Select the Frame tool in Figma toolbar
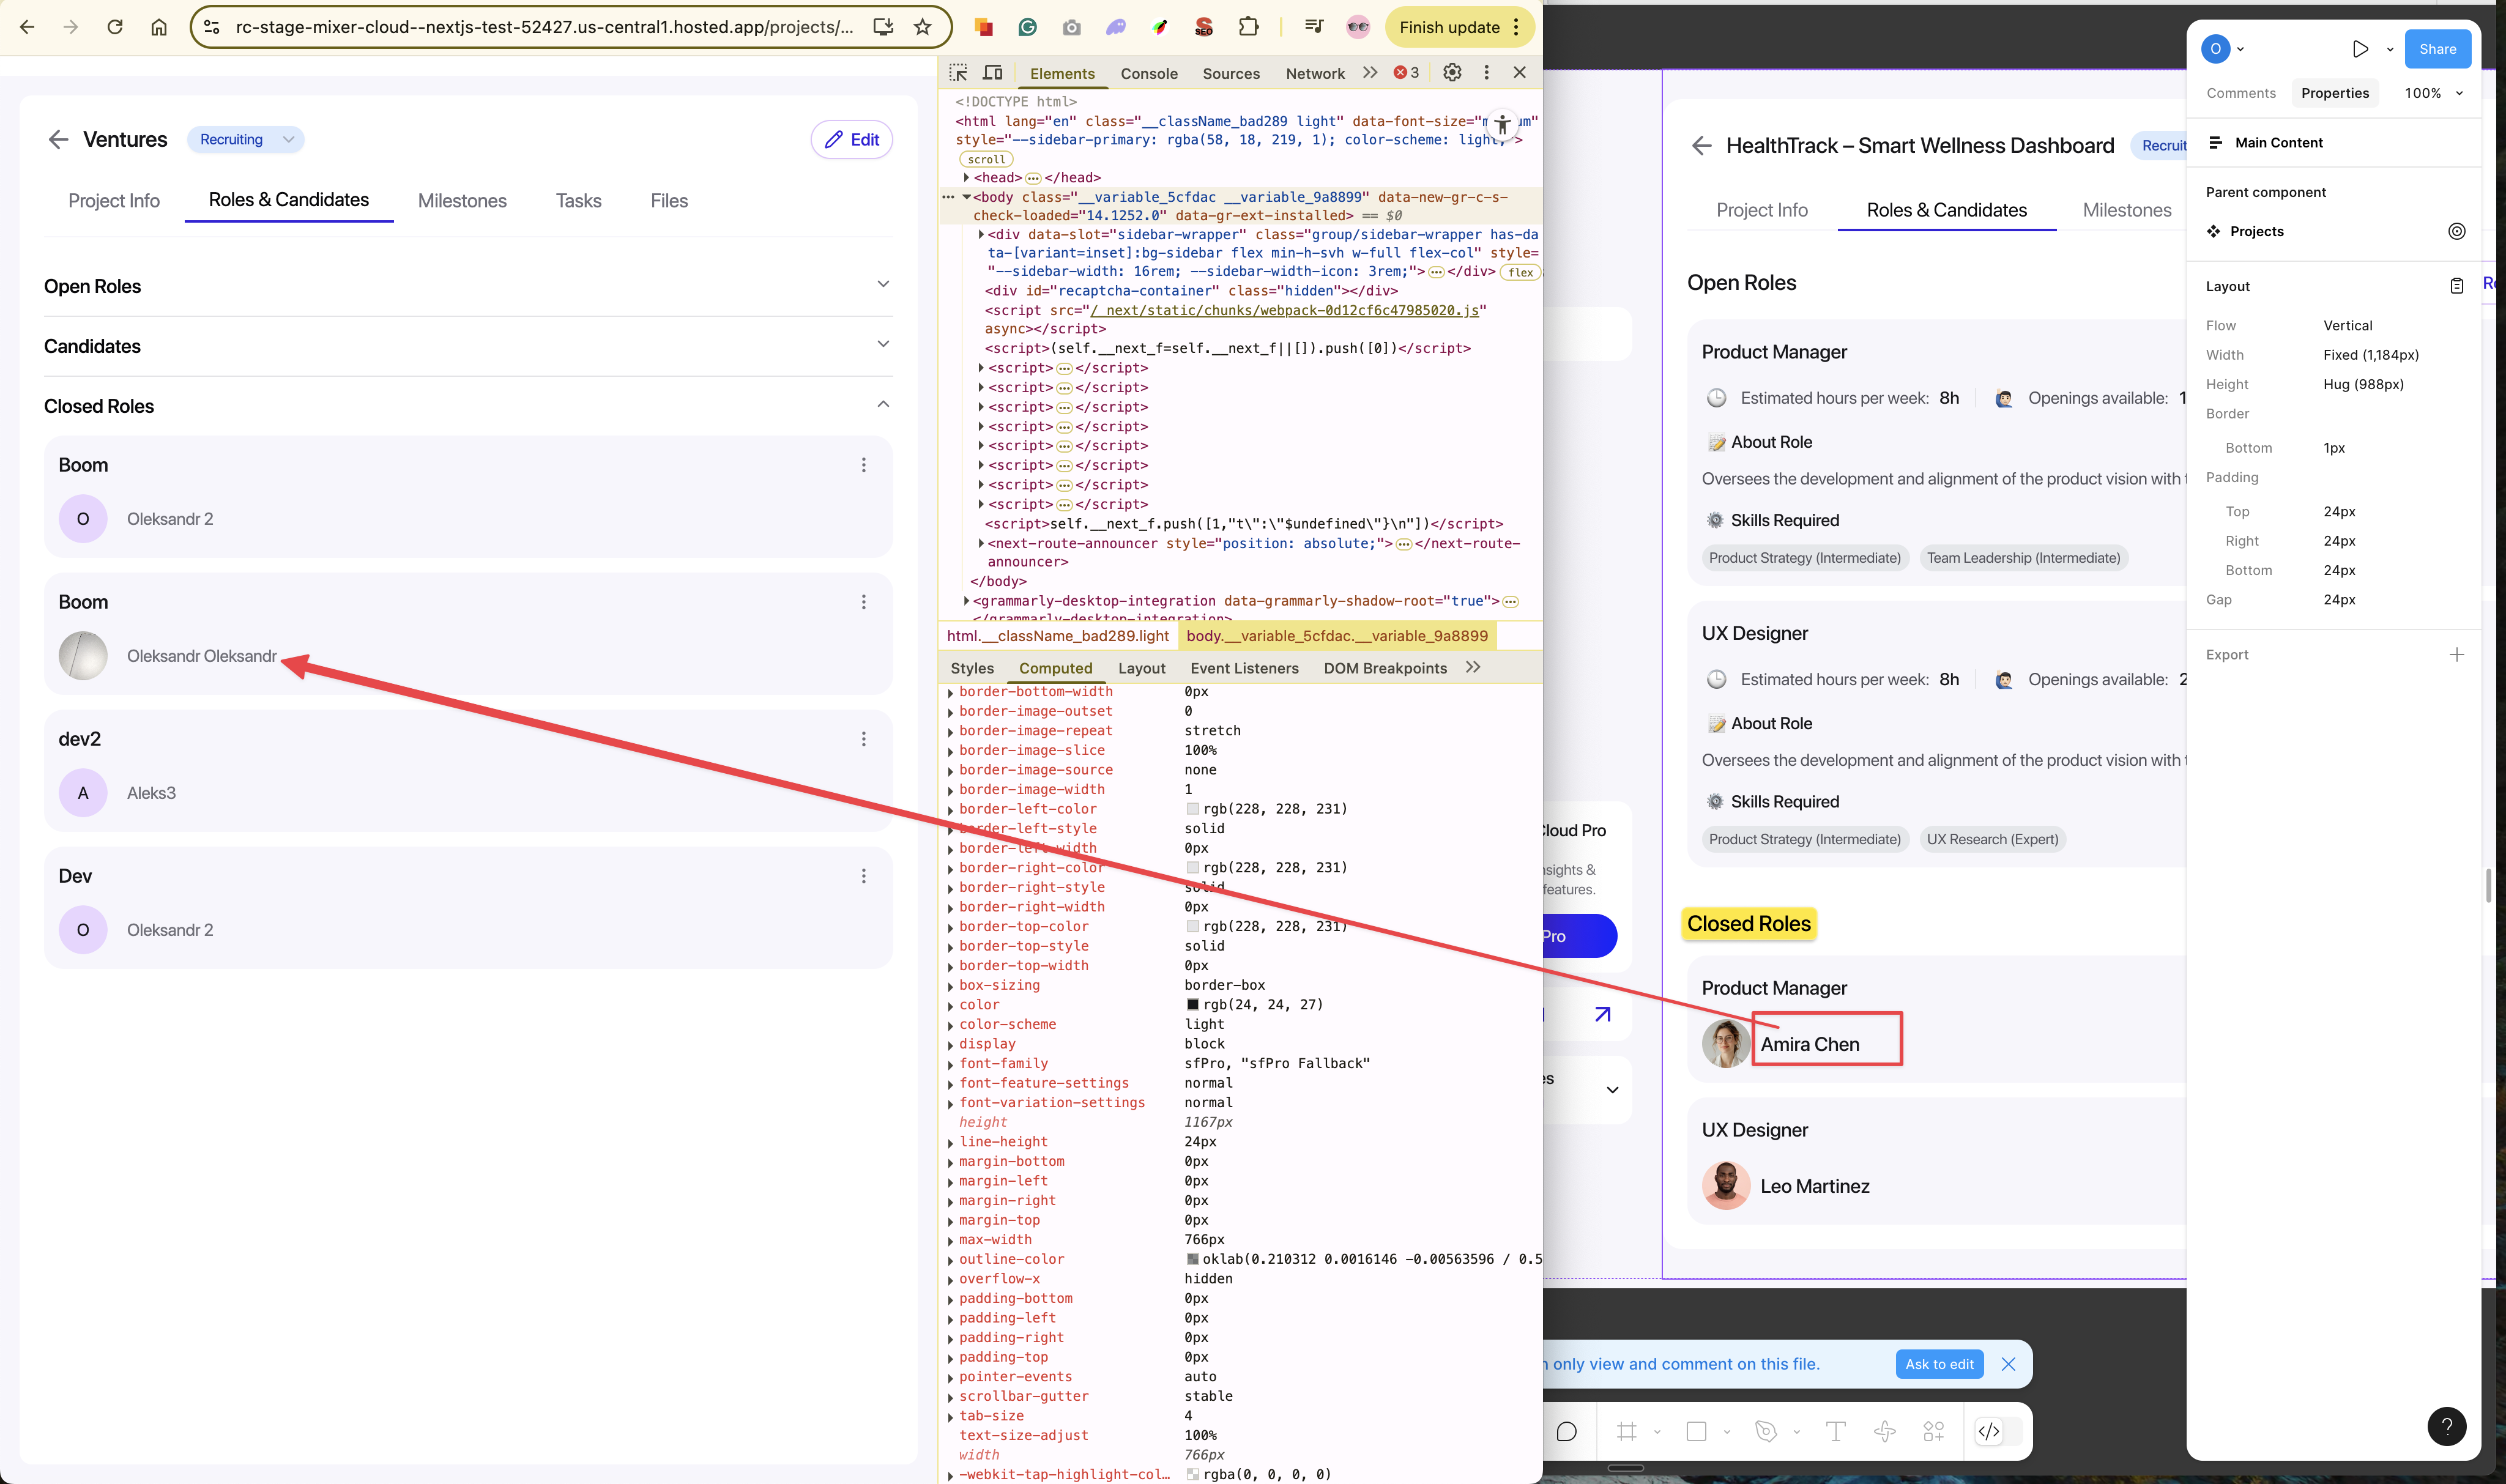This screenshot has width=2506, height=1484. [x=1627, y=1431]
